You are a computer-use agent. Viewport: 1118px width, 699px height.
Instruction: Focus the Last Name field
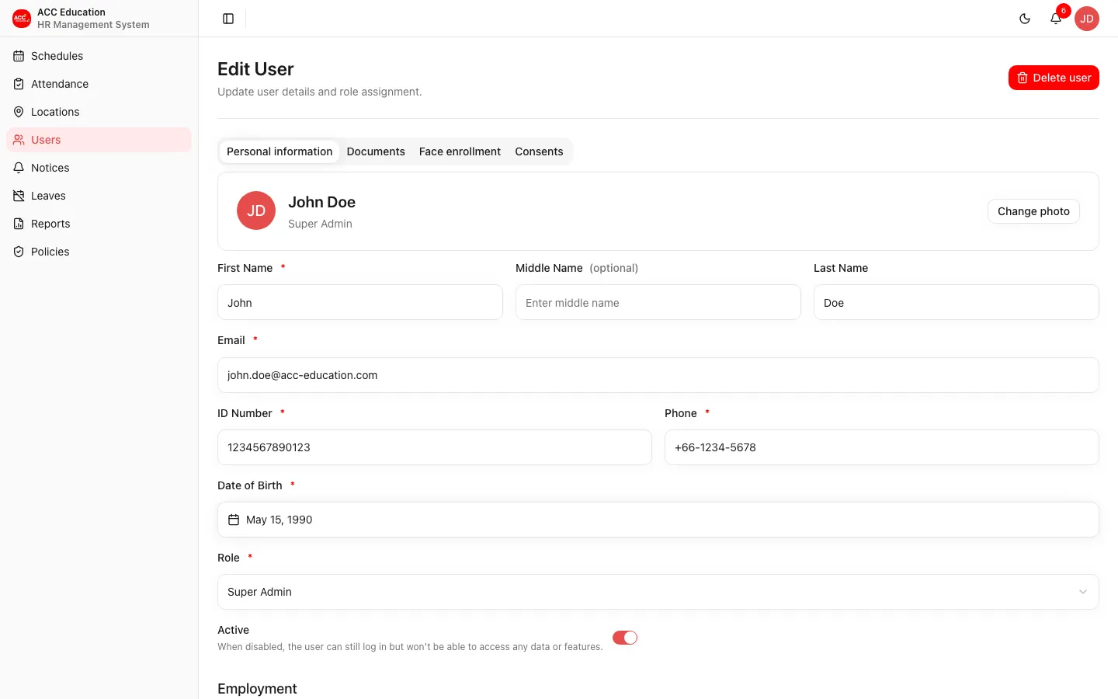point(957,302)
